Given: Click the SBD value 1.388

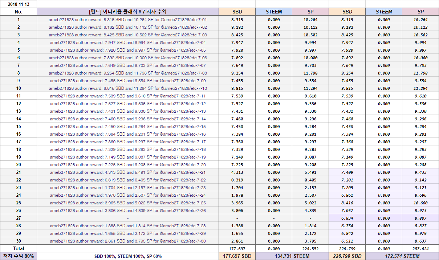Looking at the screenshot, I should coord(237,226).
